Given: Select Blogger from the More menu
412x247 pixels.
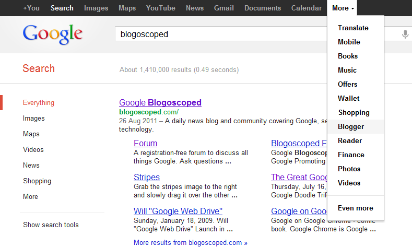Looking at the screenshot, I should point(351,126).
